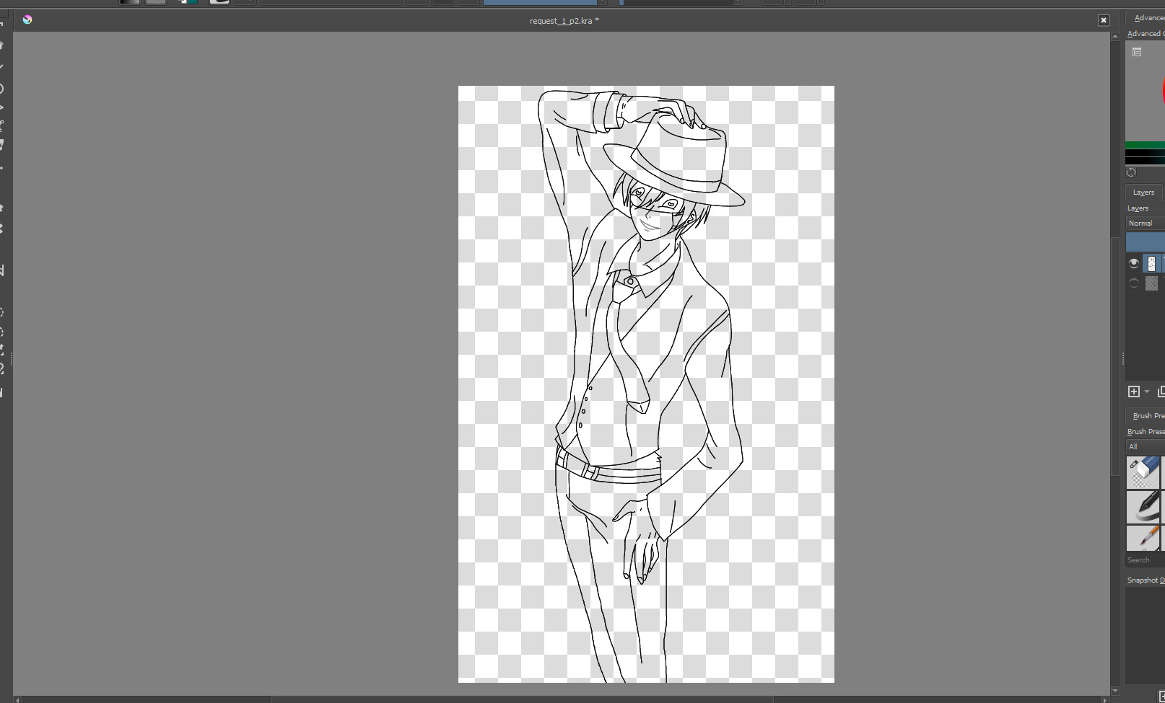Click the rotation reset icon below color selector
Viewport: 1165px width, 703px height.
[1131, 173]
